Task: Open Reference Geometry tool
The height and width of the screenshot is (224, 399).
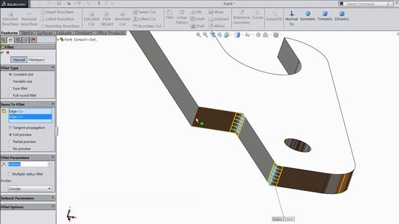Action: 241,17
